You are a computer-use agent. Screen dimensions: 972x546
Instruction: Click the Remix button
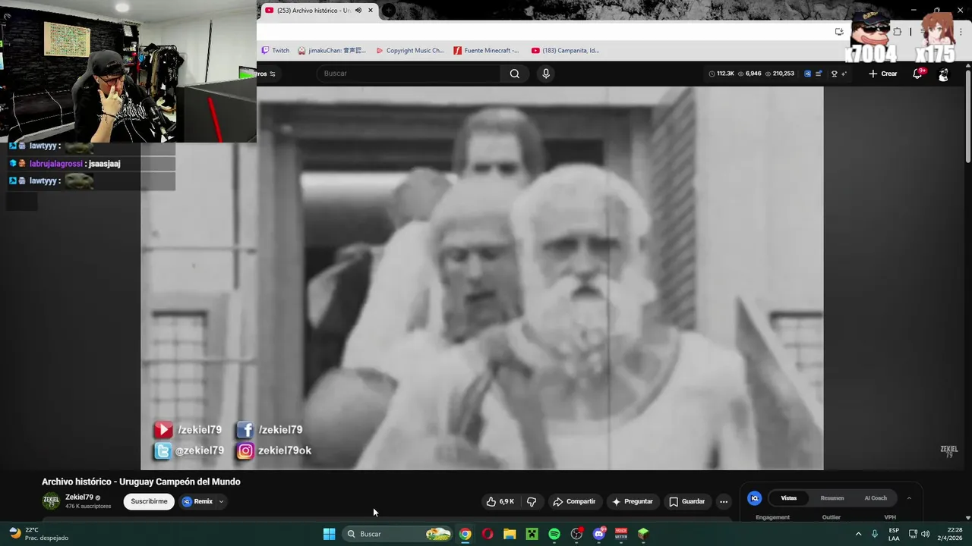pyautogui.click(x=197, y=501)
